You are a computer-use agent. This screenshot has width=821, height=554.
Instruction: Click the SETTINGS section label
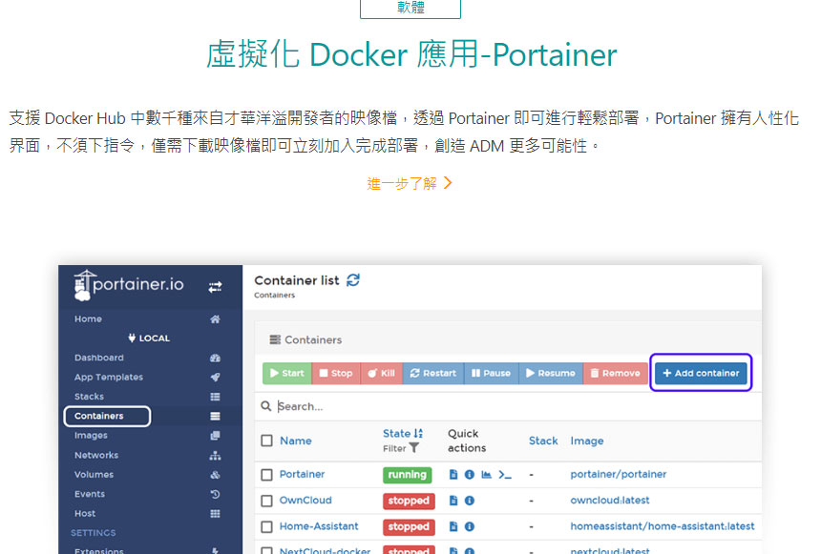pos(94,533)
